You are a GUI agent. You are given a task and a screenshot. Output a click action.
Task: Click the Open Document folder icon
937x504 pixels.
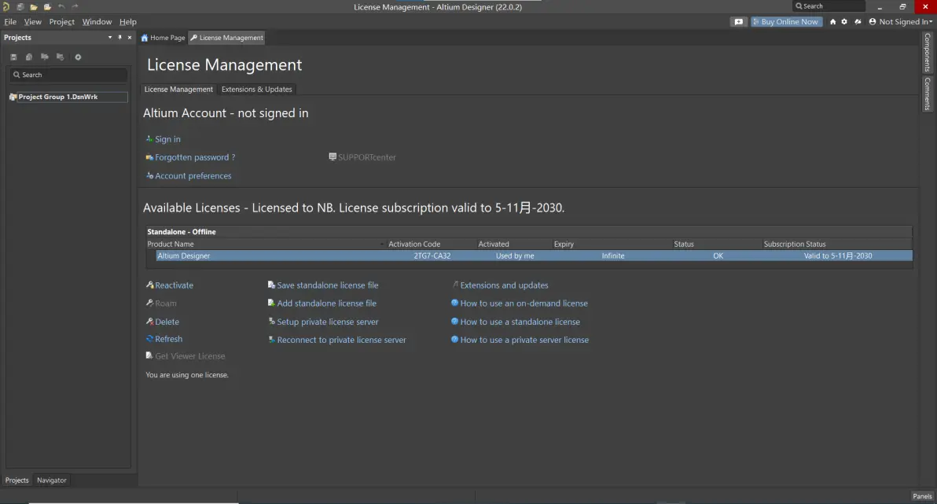point(34,6)
